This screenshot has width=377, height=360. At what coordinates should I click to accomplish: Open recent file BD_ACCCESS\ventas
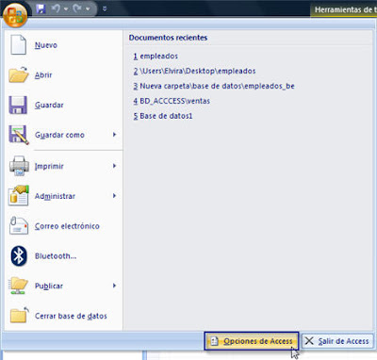[172, 101]
